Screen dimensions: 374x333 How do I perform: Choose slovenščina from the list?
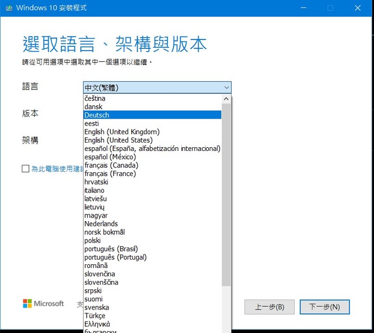pyautogui.click(x=153, y=283)
